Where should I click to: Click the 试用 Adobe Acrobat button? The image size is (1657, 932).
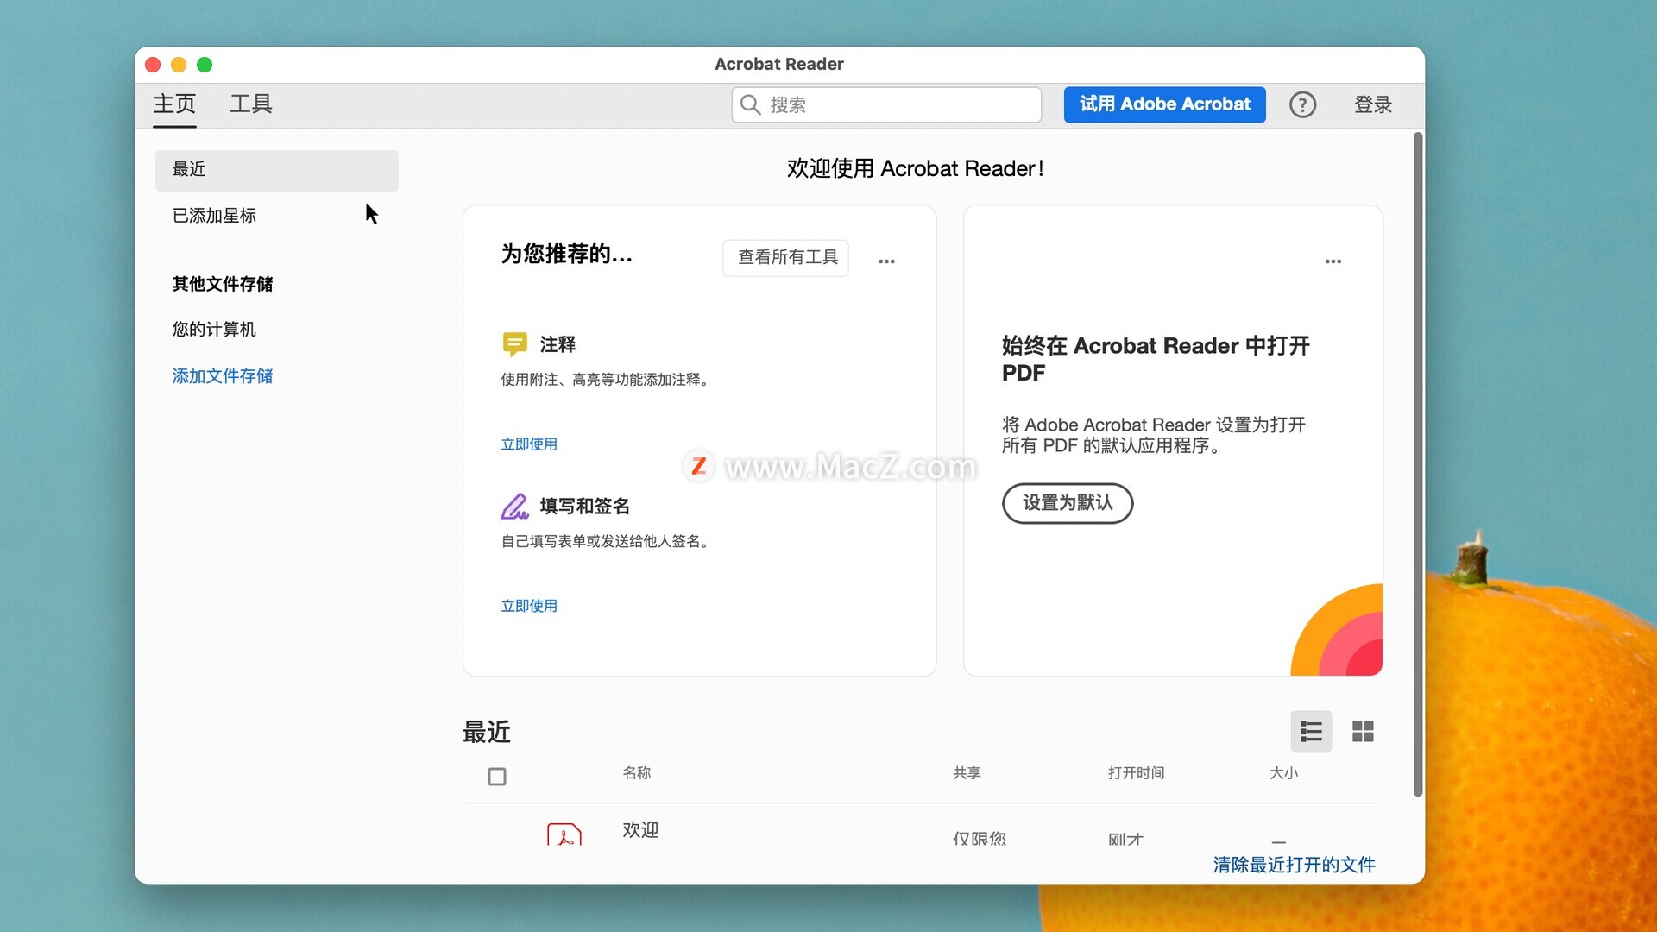pos(1164,104)
